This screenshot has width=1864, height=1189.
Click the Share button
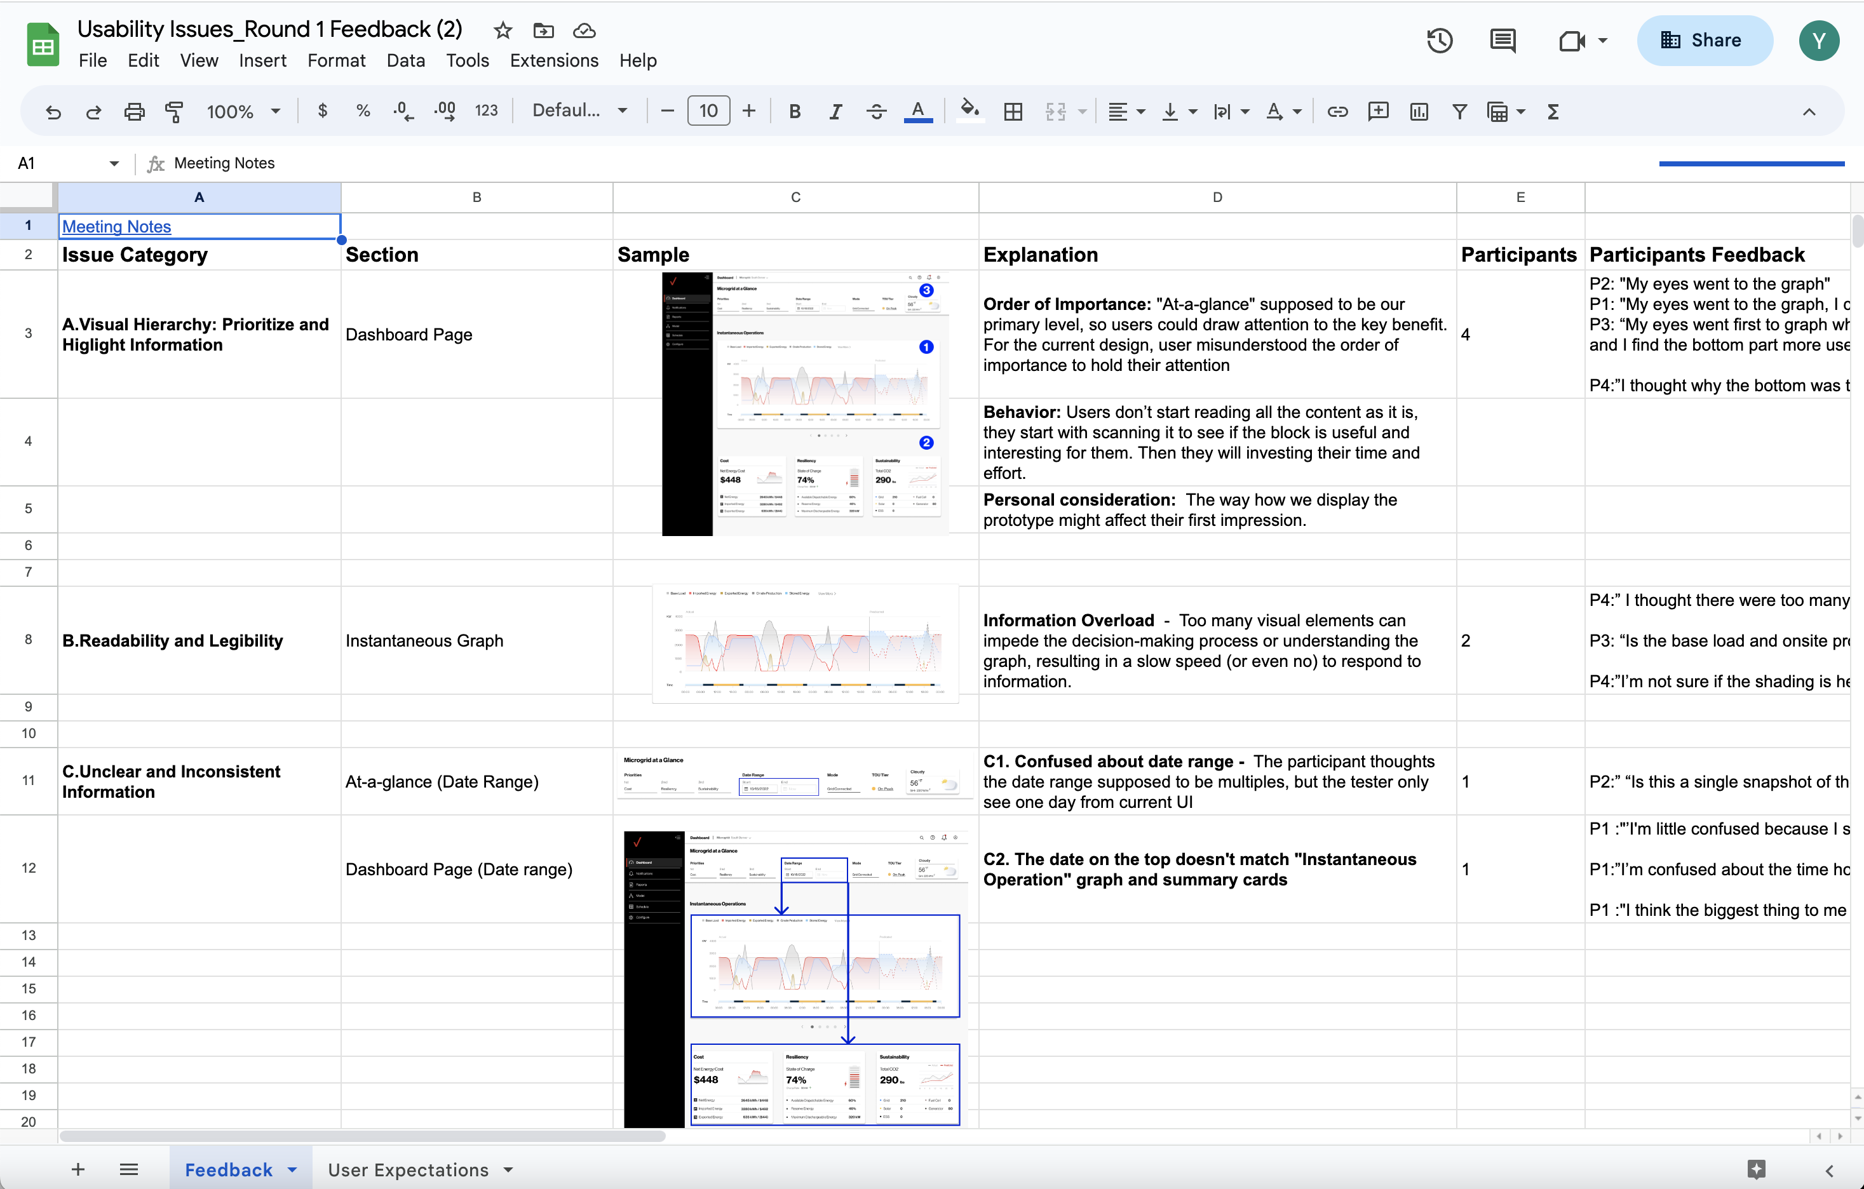coord(1704,40)
